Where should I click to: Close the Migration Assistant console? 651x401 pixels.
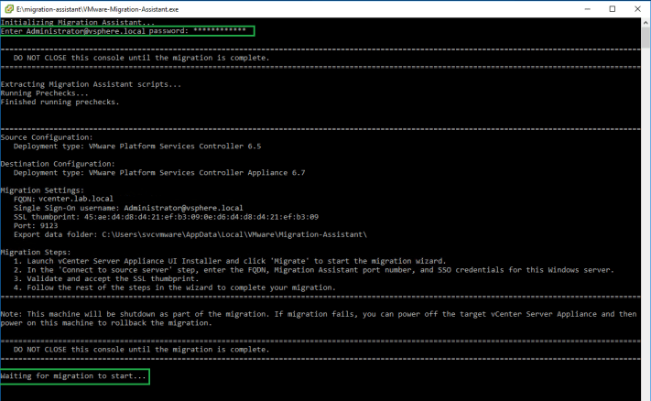[x=637, y=8]
